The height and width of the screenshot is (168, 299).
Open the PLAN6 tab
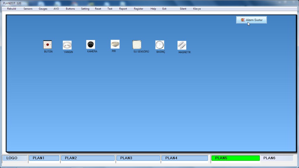pos(277,158)
